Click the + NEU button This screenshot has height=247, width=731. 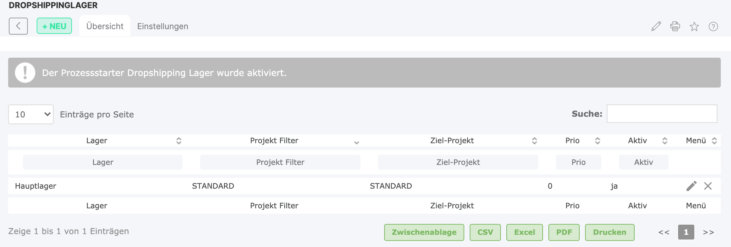pyautogui.click(x=54, y=26)
